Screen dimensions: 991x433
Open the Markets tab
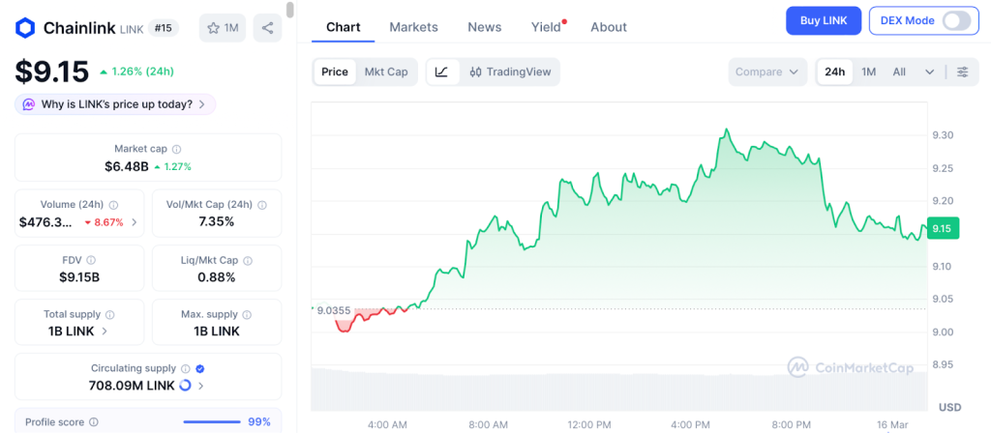pyautogui.click(x=413, y=27)
